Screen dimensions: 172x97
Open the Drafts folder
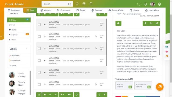coord(19,30)
